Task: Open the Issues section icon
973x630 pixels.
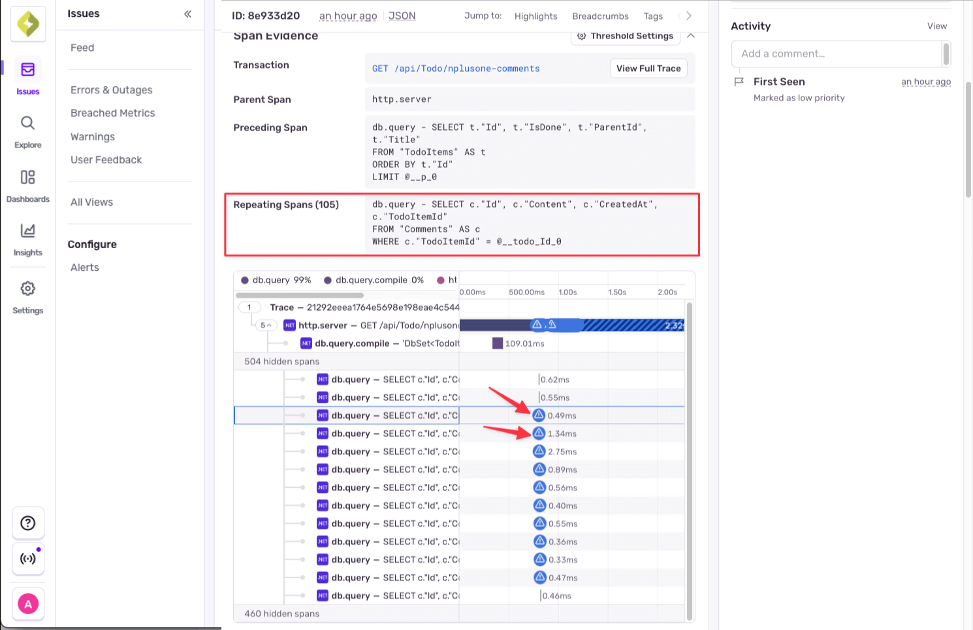Action: tap(28, 69)
